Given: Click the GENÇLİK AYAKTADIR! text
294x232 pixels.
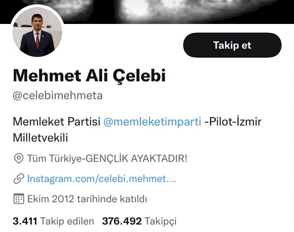Looking at the screenshot, I should pyautogui.click(x=136, y=159).
